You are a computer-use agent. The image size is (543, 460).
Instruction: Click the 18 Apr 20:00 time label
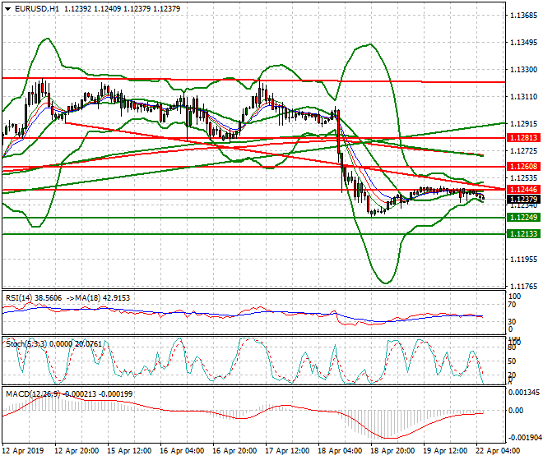pos(392,451)
